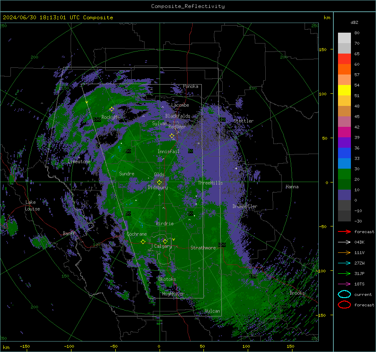Click the magenta 18TS arrow legend icon
Viewport: 376px width, 352px height.
pos(344,284)
